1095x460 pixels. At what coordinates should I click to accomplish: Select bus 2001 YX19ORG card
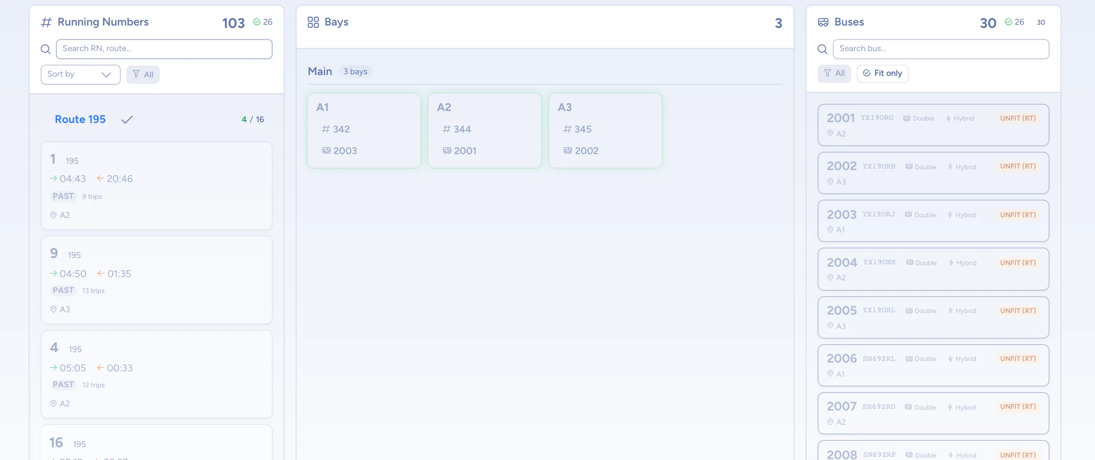(933, 125)
